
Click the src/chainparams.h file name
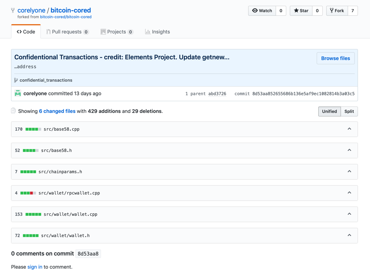(x=60, y=172)
